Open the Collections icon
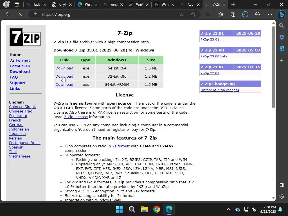Image resolution: width=288 pixels, height=216 pixels. coord(233,14)
